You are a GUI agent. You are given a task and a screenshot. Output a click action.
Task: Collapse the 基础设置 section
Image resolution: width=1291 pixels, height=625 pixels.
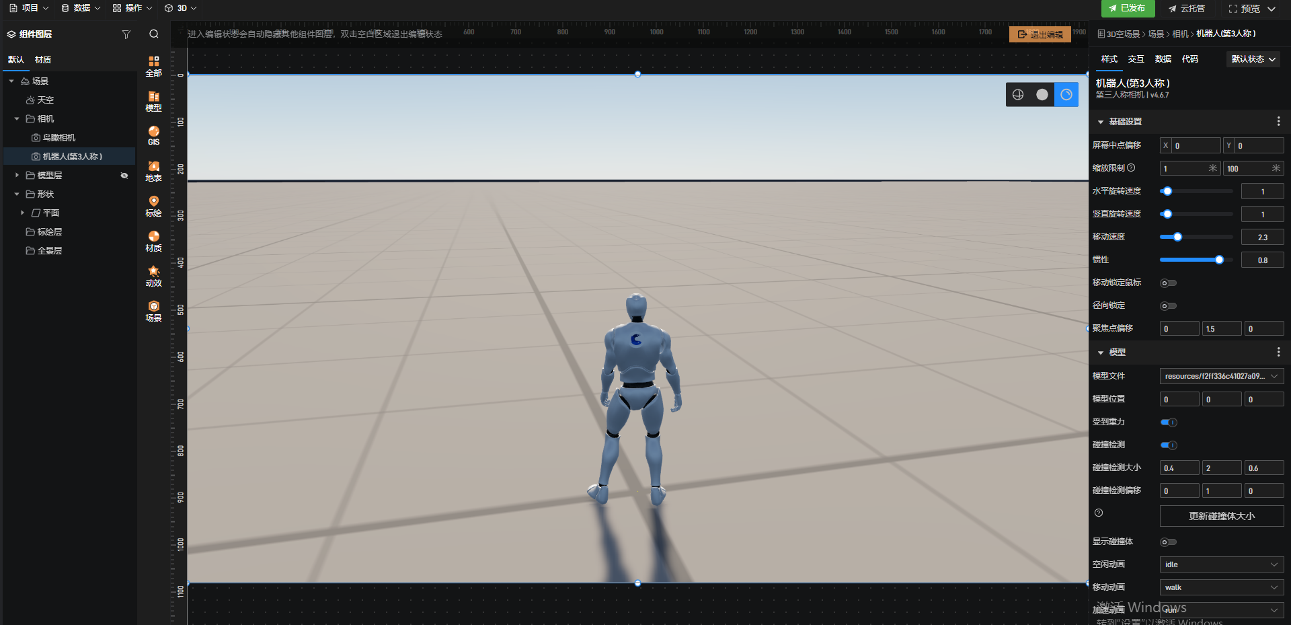click(1101, 122)
